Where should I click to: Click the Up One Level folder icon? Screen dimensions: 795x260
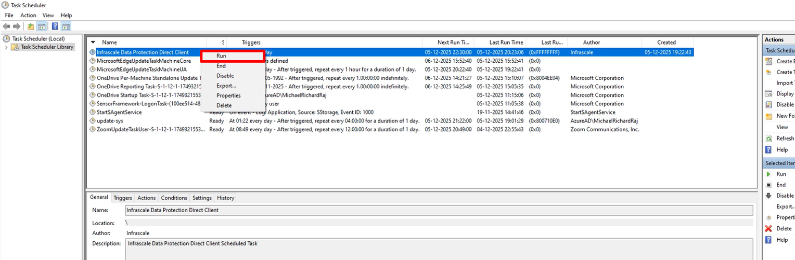tap(31, 26)
